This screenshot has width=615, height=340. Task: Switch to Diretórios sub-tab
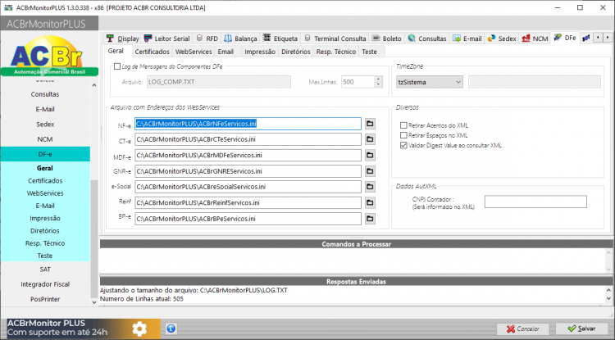[296, 52]
